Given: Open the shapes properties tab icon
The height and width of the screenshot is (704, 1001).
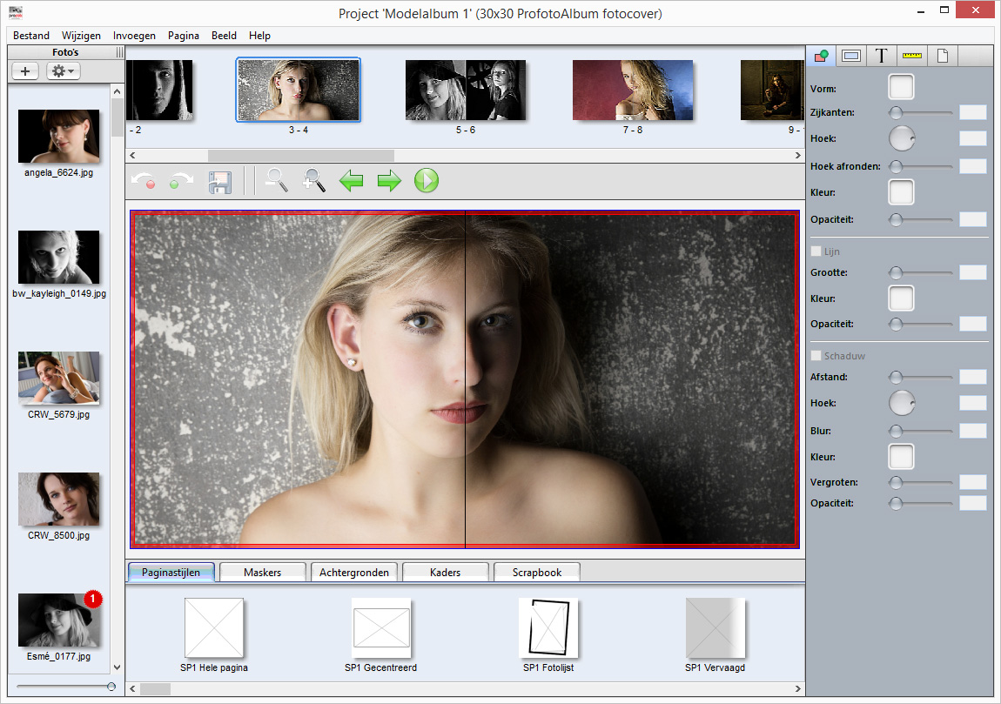Looking at the screenshot, I should (821, 56).
